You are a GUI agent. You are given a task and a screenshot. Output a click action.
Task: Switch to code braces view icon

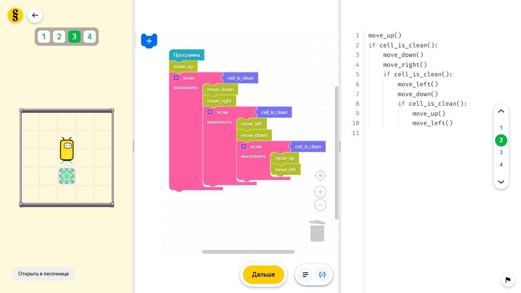322,275
